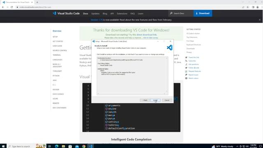Reload the browser page
263x148 pixels.
(12, 7)
